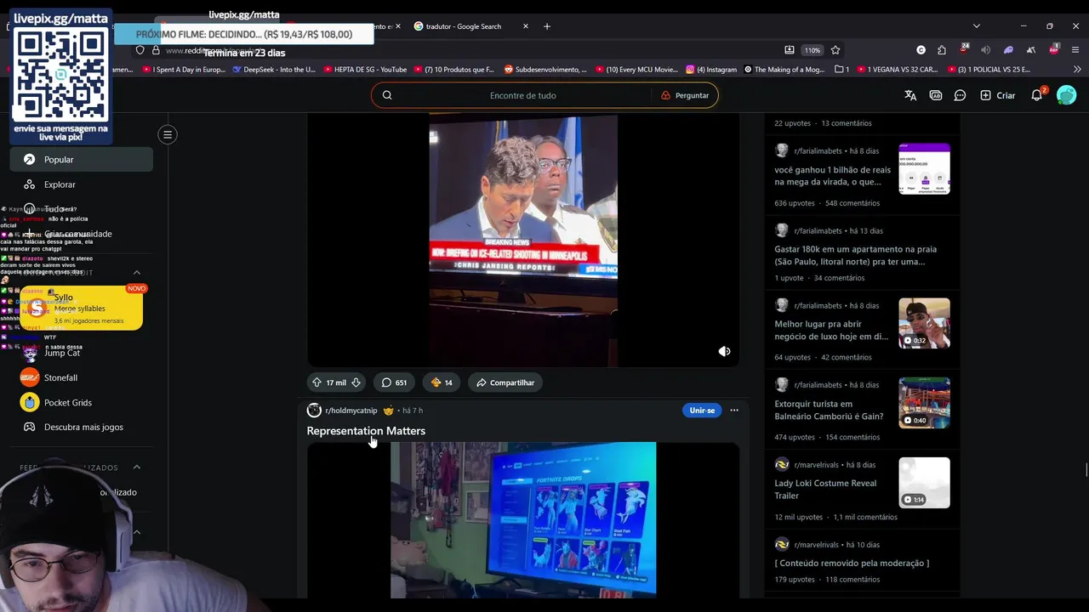
Task: Click Descubra mais jogos controller icon
Action: 29,427
